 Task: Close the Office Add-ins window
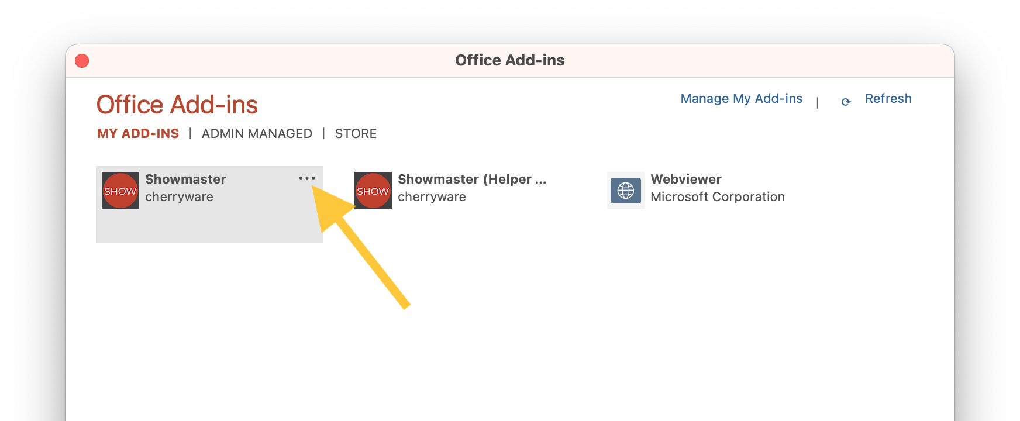coord(82,61)
